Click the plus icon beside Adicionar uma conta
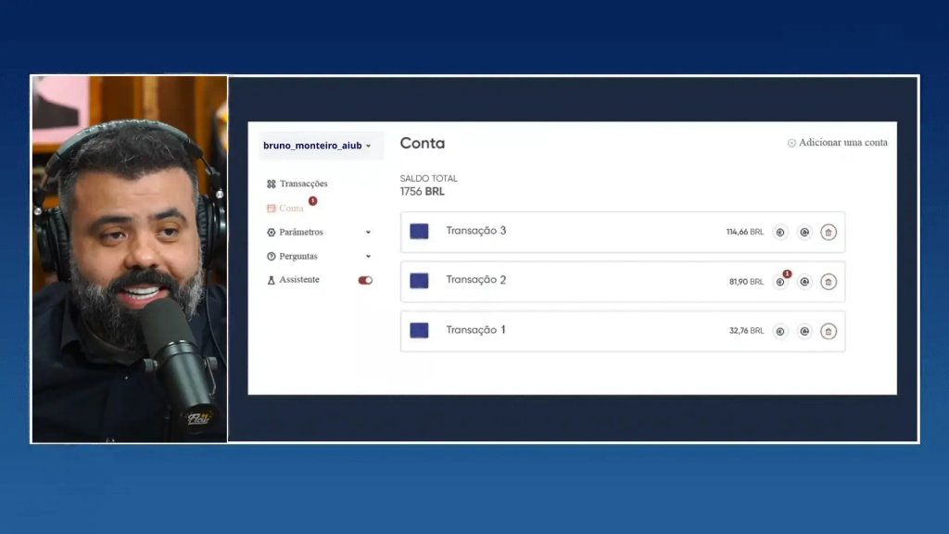This screenshot has width=949, height=534. [791, 143]
